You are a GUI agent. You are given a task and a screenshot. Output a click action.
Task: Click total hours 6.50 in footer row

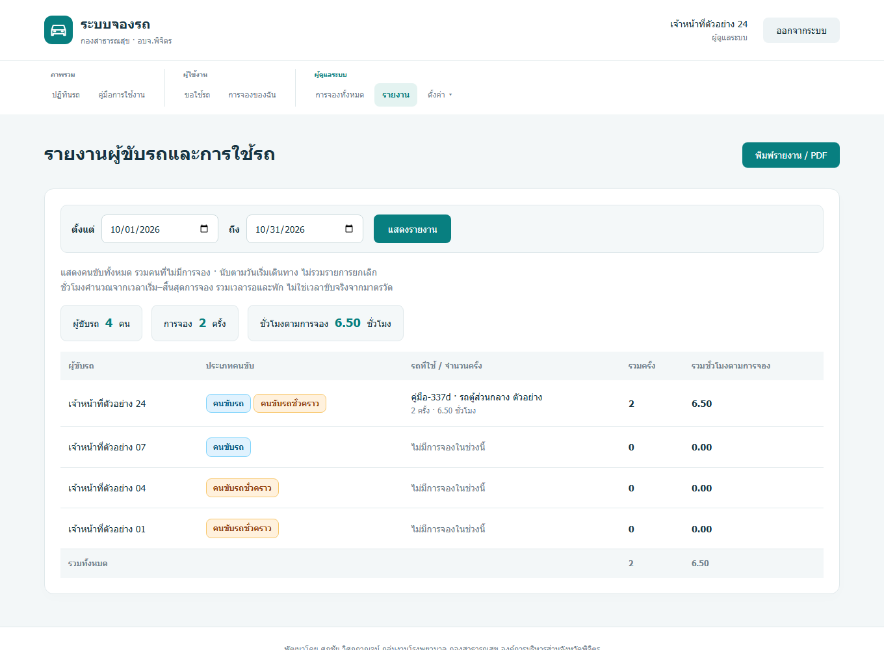tap(700, 564)
